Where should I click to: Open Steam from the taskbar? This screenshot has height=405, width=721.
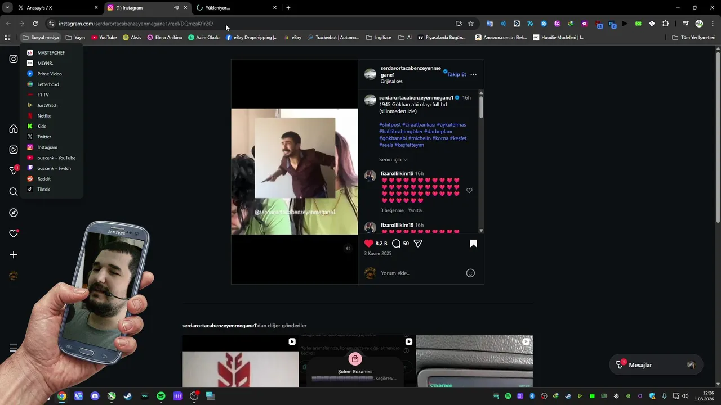(128, 396)
